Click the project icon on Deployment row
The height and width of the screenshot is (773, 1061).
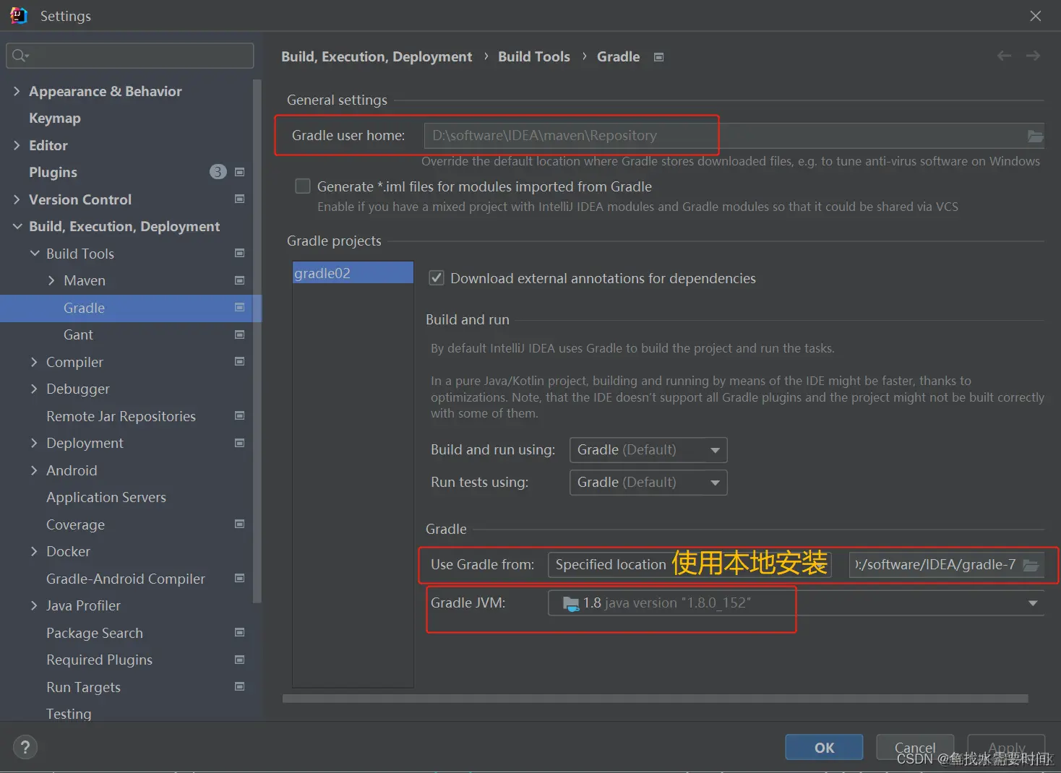[240, 443]
